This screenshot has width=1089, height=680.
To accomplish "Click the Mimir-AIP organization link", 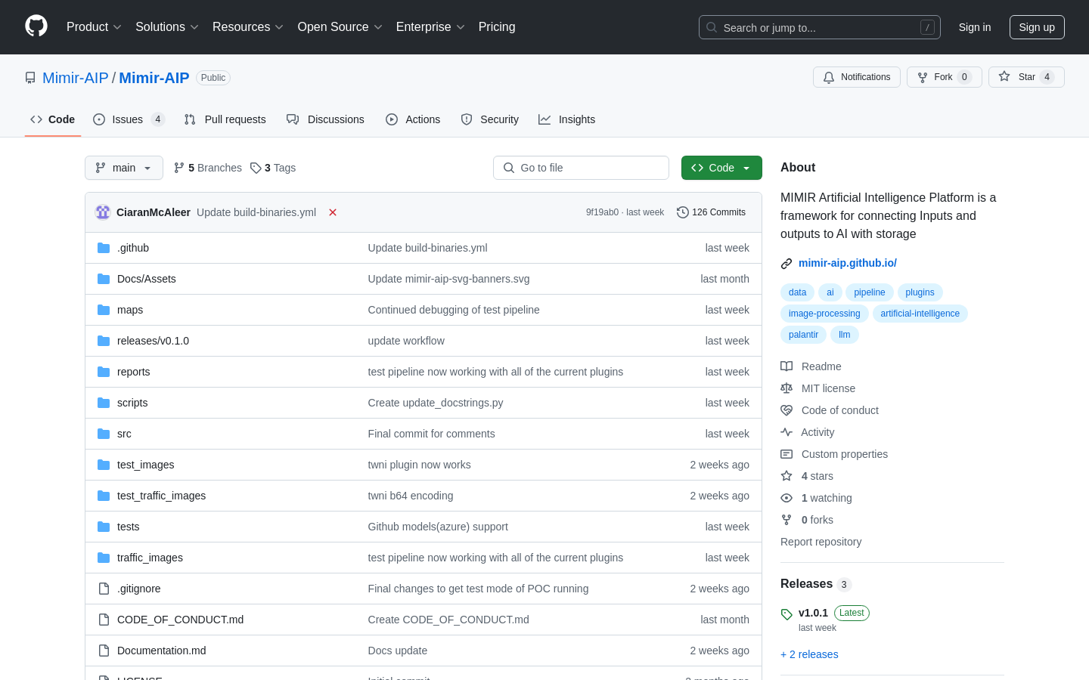I will [76, 78].
